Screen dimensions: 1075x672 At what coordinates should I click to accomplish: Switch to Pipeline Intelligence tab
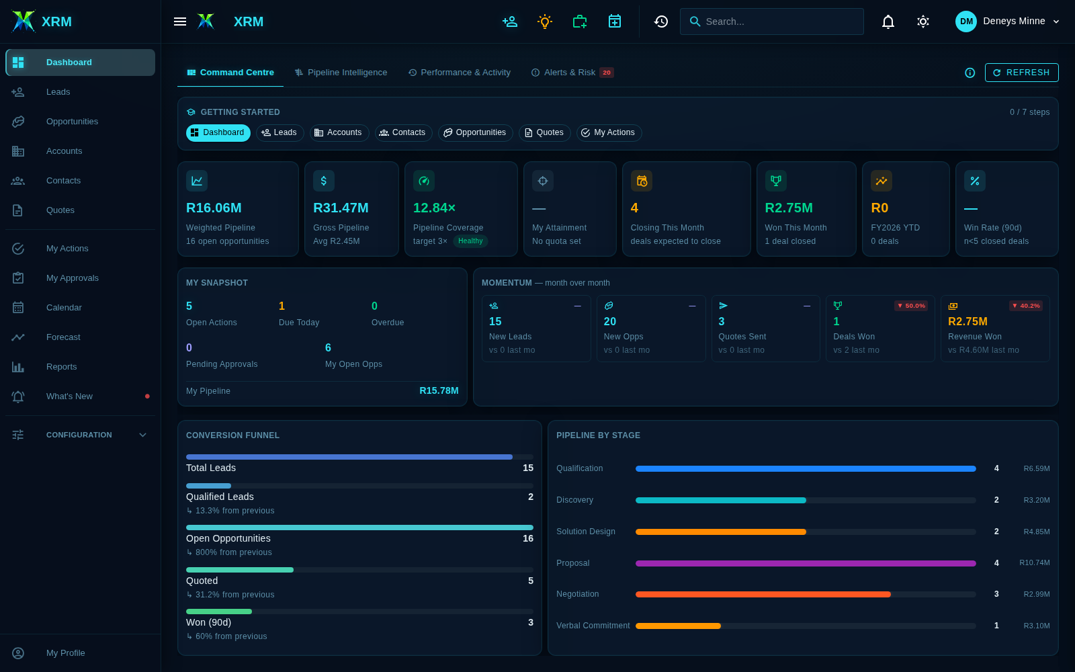tap(341, 73)
